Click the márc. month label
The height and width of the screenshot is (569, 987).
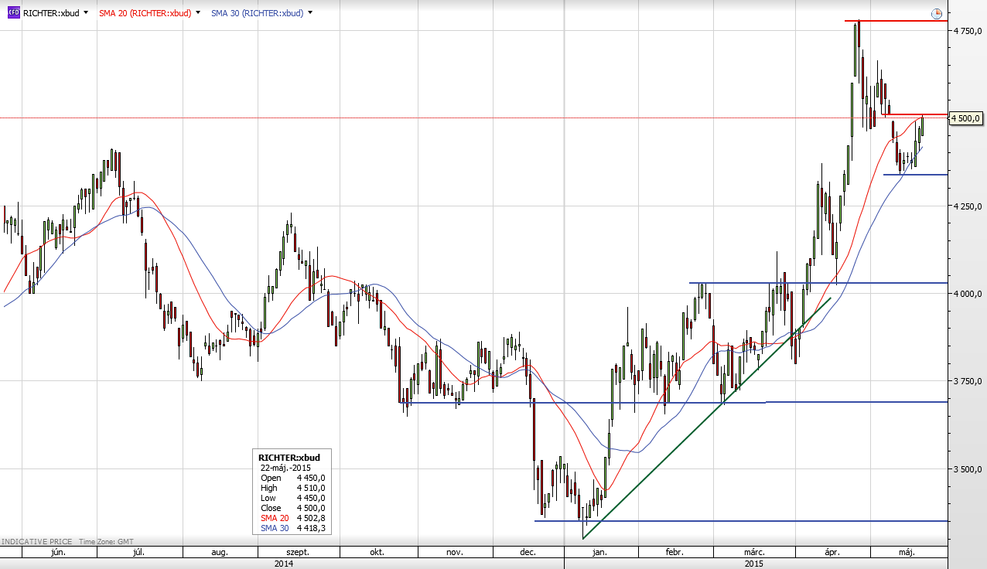click(754, 553)
